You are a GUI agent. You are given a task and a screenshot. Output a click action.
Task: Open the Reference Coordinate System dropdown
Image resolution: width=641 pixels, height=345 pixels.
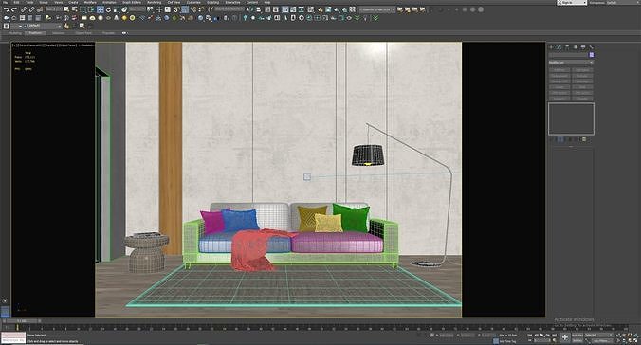[137, 9]
